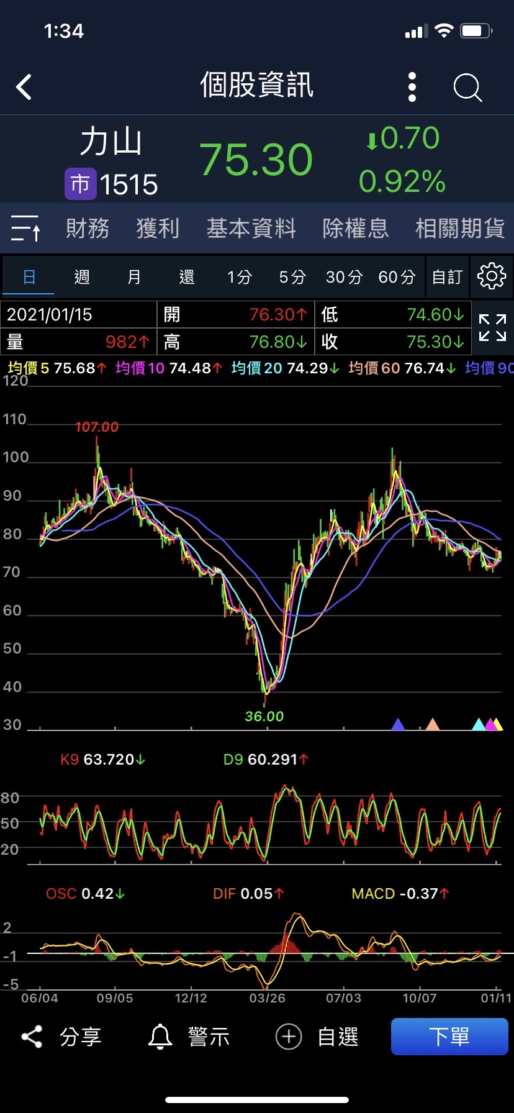The height and width of the screenshot is (1113, 514).
Task: Tap the search magnifier icon
Action: [467, 87]
